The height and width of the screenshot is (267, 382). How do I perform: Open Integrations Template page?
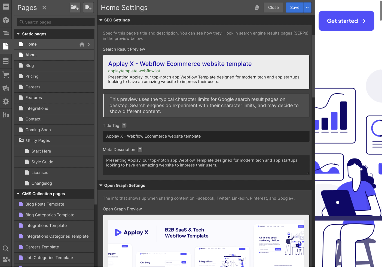(54, 226)
